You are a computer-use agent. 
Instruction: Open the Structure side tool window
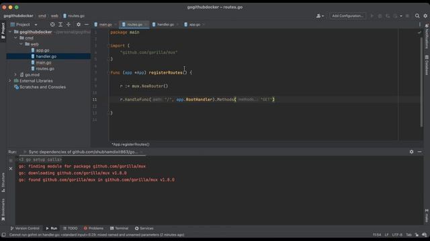(3, 182)
